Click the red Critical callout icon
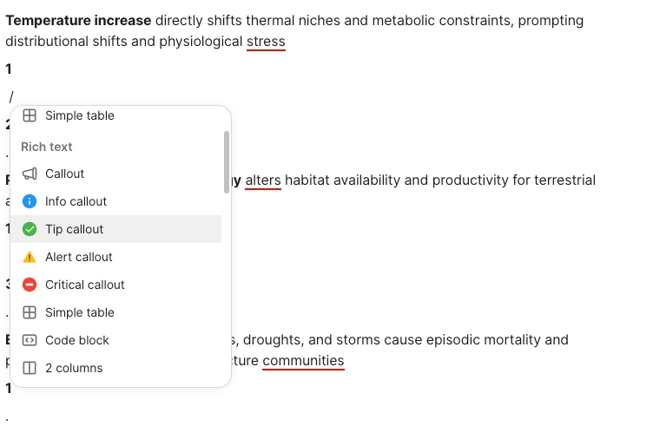This screenshot has width=666, height=426. pos(30,285)
